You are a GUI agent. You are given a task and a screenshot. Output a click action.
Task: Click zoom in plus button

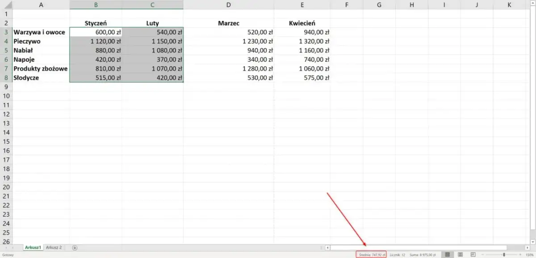(520, 254)
